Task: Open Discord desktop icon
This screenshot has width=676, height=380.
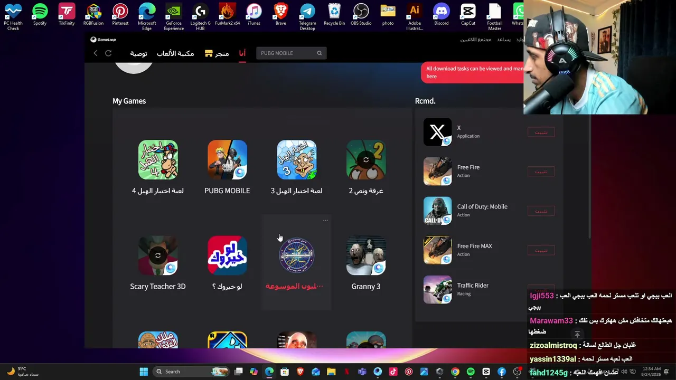Action: [442, 15]
